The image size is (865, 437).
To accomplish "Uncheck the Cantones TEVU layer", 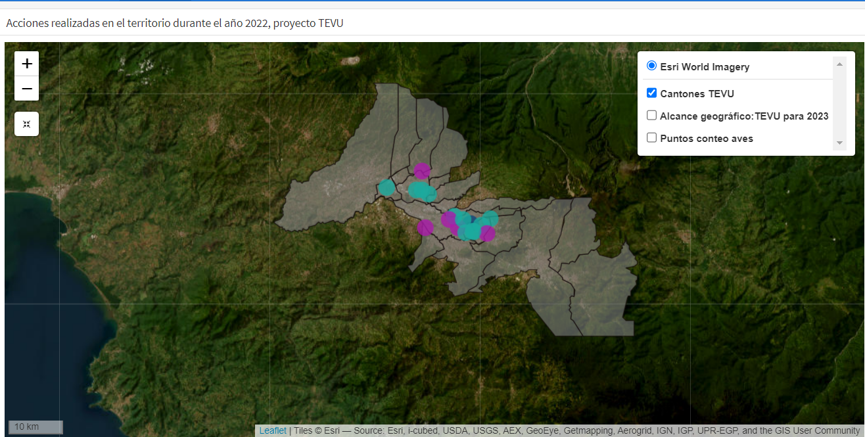I will (652, 93).
